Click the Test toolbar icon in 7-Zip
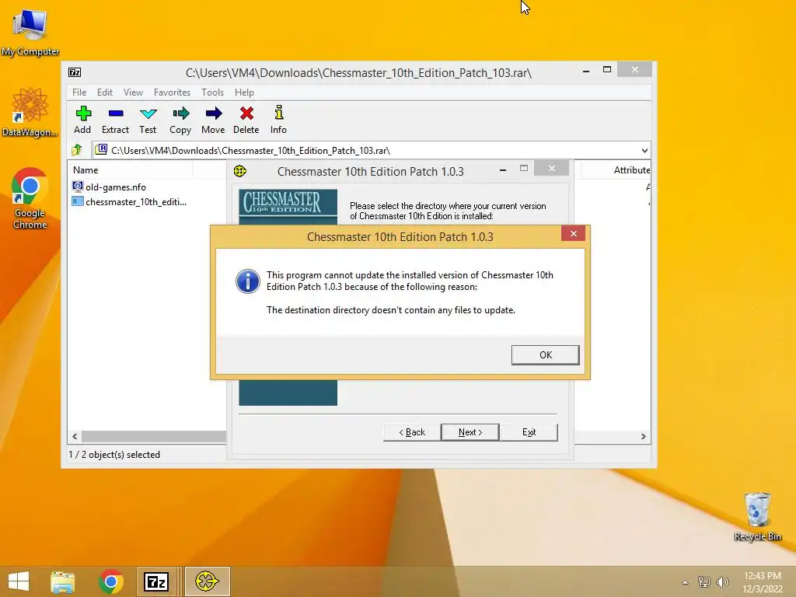 (x=148, y=120)
